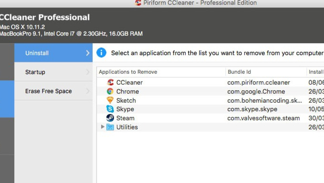The image size is (324, 183).
Task: Click the Erase Free Space chevron arrow
Action: point(88,91)
